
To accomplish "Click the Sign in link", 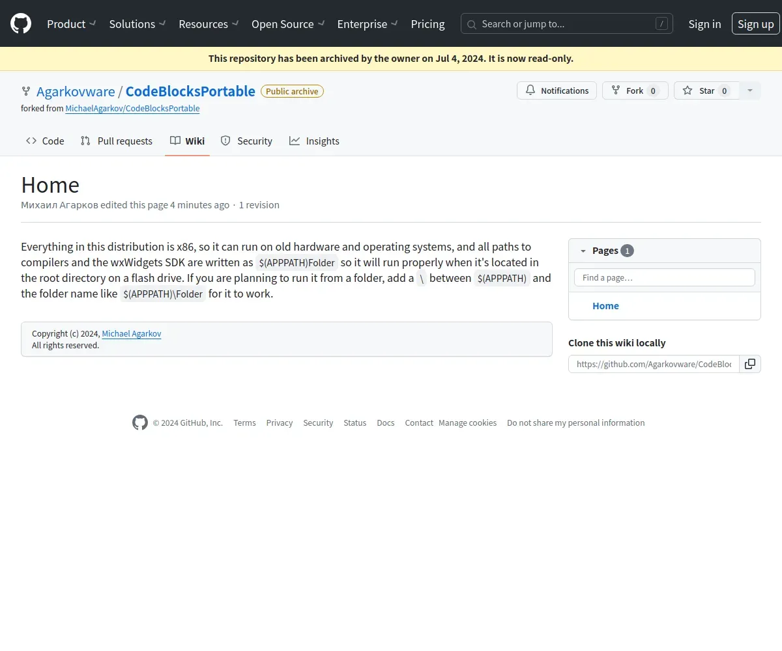I will 704,23.
